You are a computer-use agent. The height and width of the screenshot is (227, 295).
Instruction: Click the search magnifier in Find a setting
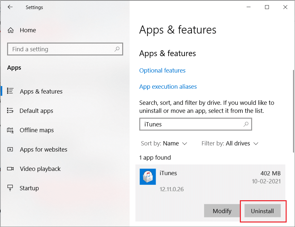pyautogui.click(x=117, y=49)
